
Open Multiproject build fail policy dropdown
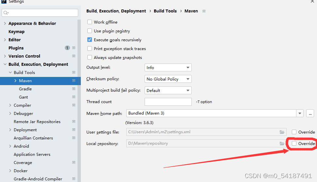[168, 90]
